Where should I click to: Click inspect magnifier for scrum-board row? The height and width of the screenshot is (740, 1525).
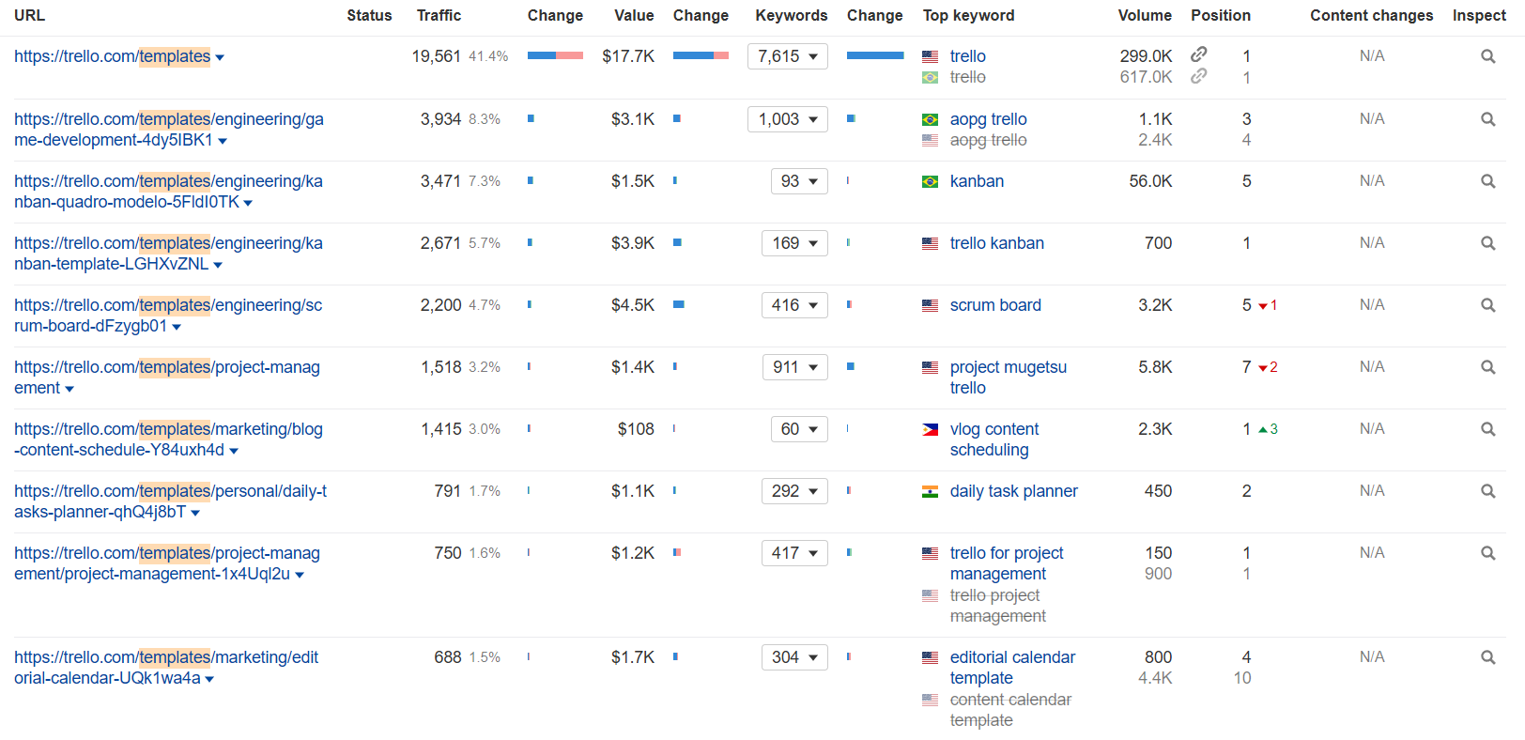[x=1487, y=305]
